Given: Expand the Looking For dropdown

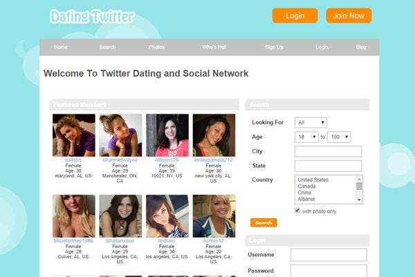Looking at the screenshot, I should tap(311, 123).
